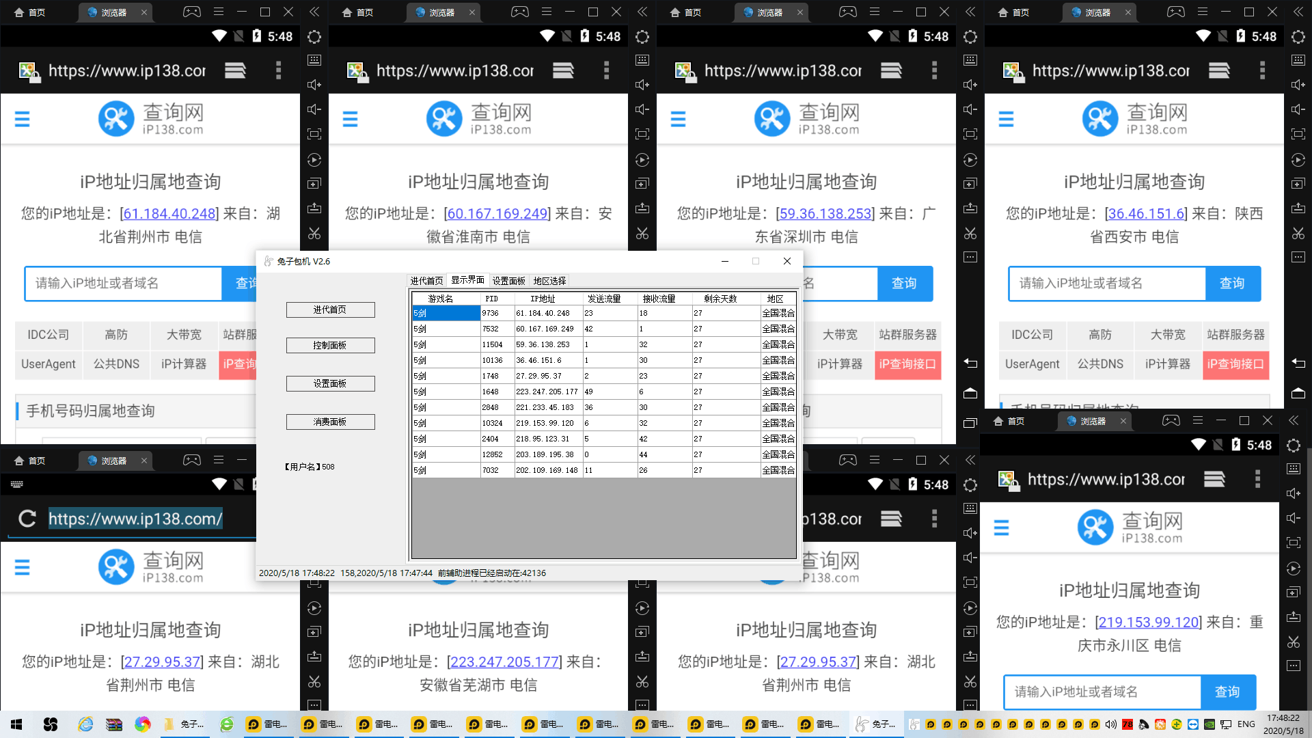Click the highlighted https://www.ip138.com/ address bar
Viewport: 1312px width, 738px height.
(135, 519)
